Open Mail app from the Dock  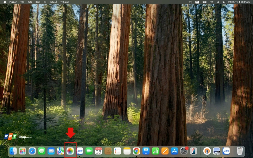pyautogui.click(x=51, y=151)
